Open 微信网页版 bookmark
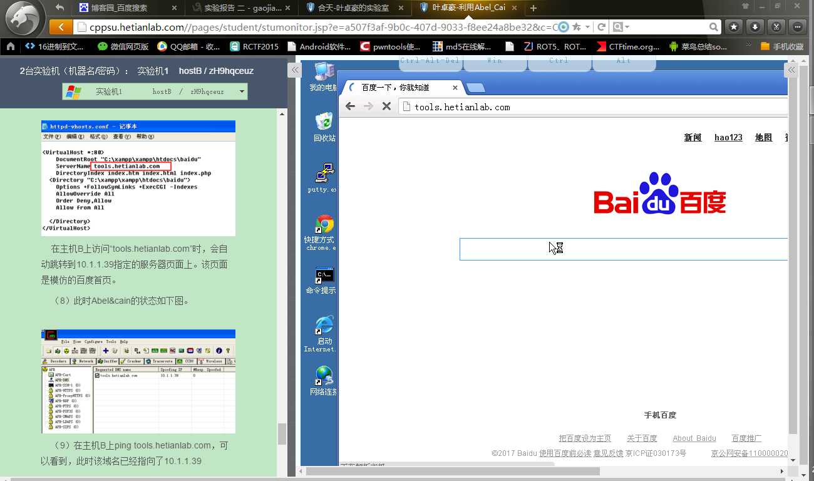Screen dimensions: 814x481 [123, 46]
